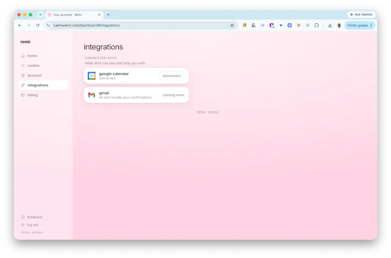Open terms link under integrations cards
The image size is (391, 258).
201,112
